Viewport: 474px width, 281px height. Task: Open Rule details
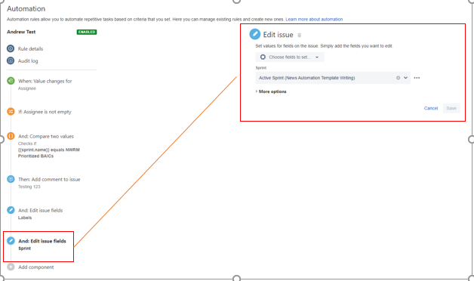(x=30, y=48)
